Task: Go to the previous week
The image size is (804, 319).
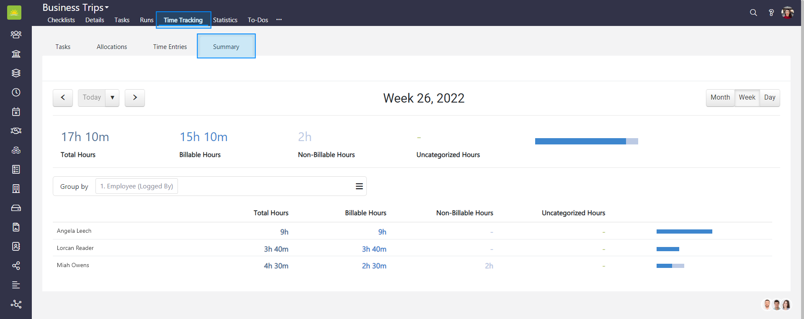Action: pos(63,98)
